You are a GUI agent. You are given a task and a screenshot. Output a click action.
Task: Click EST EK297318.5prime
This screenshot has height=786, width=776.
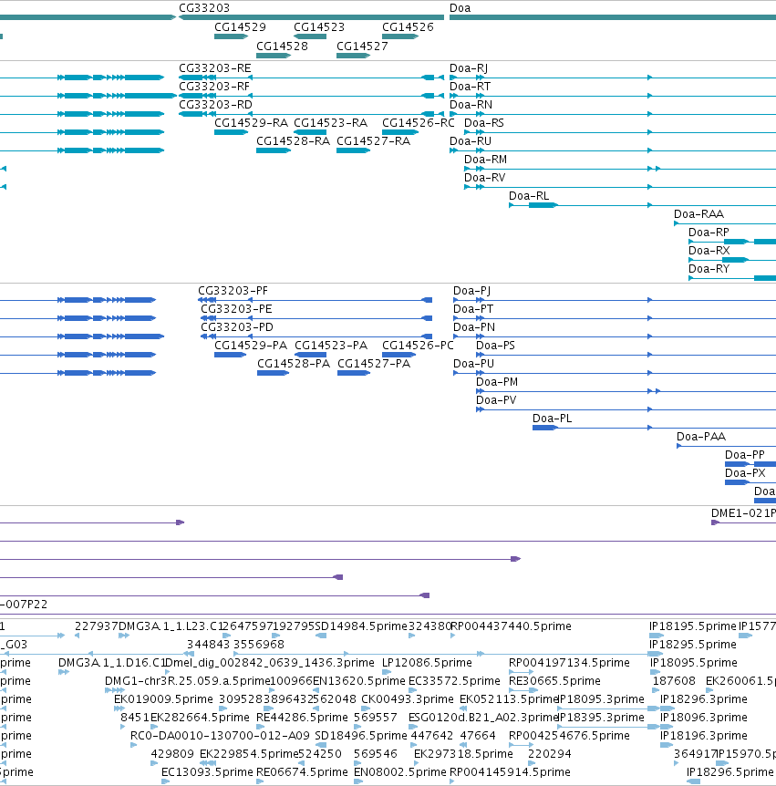pyautogui.click(x=463, y=753)
